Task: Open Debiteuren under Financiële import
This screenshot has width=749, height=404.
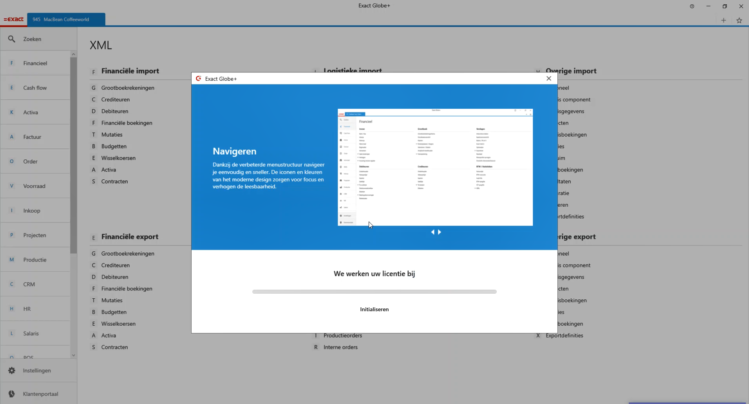Action: click(114, 111)
